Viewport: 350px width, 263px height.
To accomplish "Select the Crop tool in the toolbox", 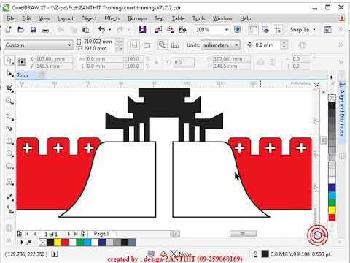I will tap(9, 89).
